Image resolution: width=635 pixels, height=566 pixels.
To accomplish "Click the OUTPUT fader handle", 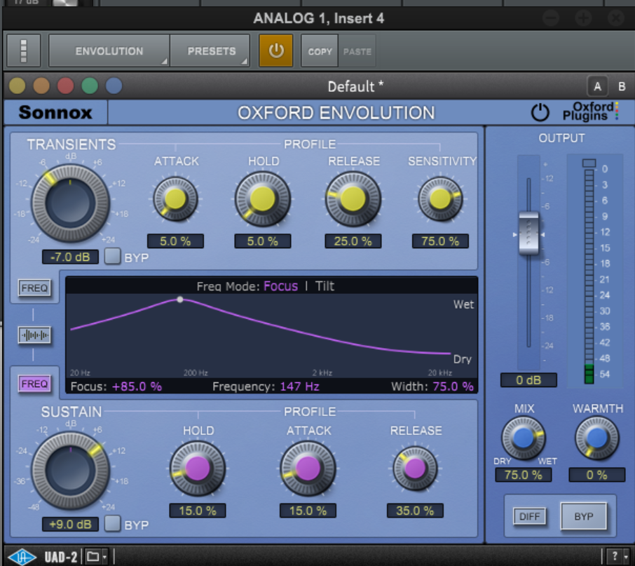I will 528,234.
